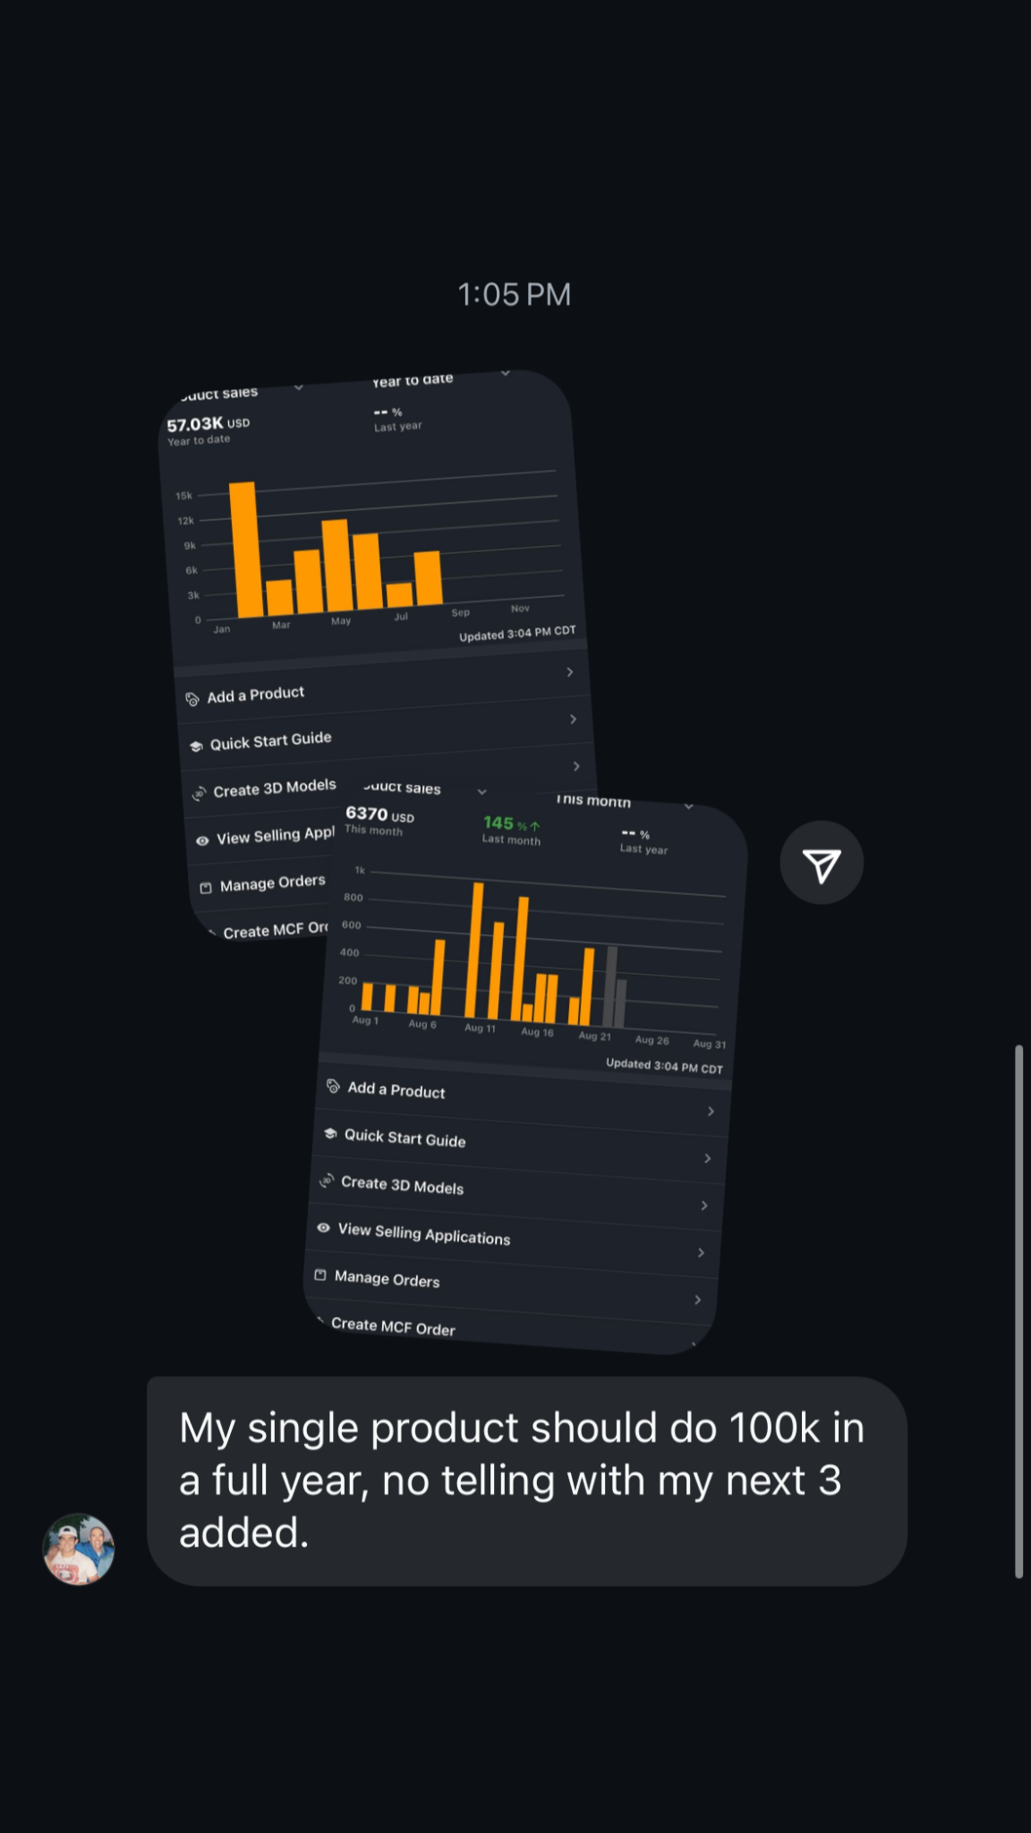
Task: Tap the send/share paper-plane icon
Action: point(822,863)
